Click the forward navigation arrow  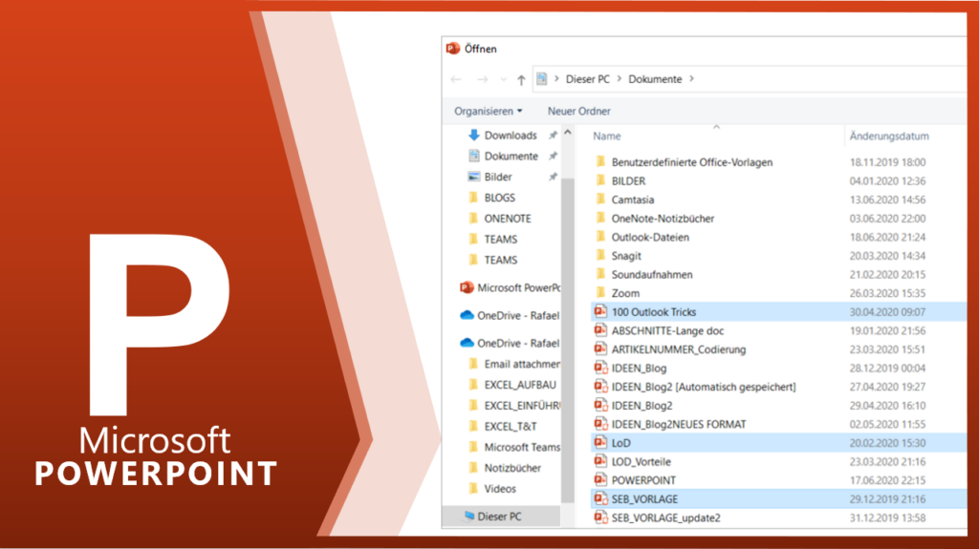point(483,79)
